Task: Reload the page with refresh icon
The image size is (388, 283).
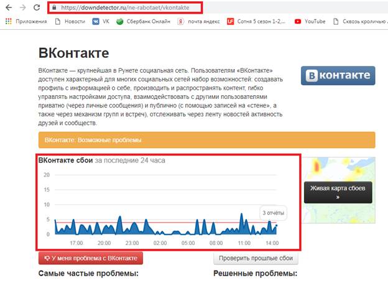Action: pos(37,7)
